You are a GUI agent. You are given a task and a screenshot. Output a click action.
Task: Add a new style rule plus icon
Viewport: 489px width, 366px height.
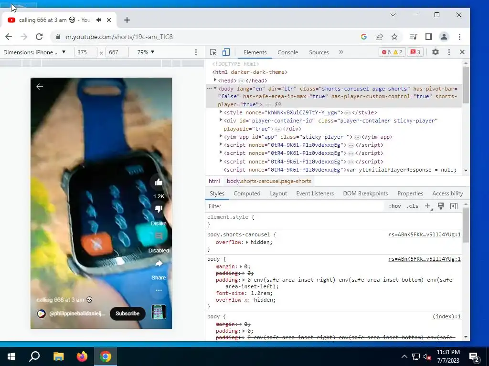428,206
